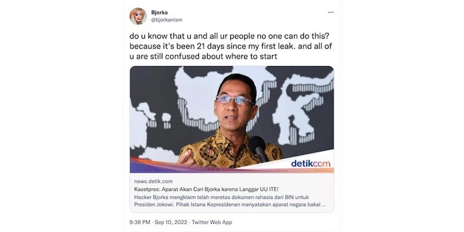Click the link card's bottom text area
Viewport: 464px width, 232px height.
[232, 193]
